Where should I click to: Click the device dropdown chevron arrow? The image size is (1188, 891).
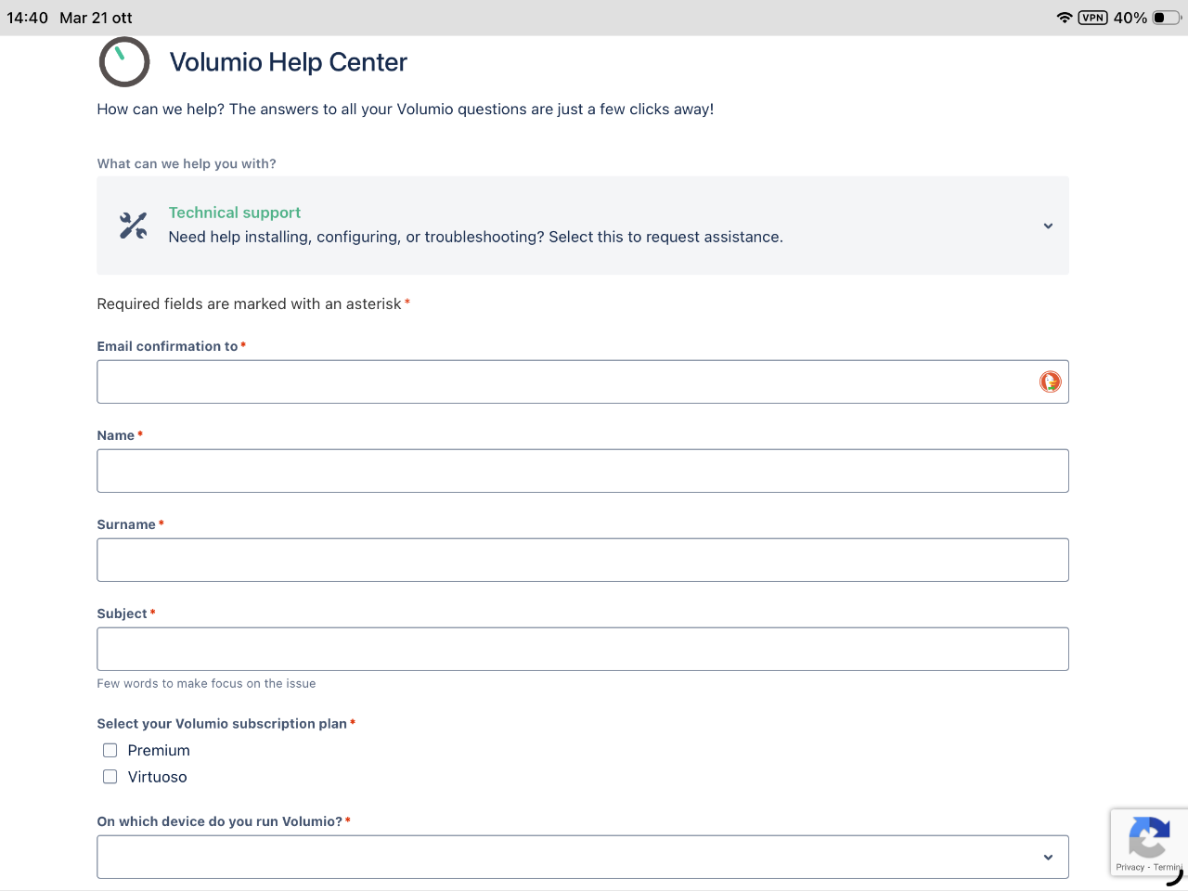pyautogui.click(x=1048, y=857)
